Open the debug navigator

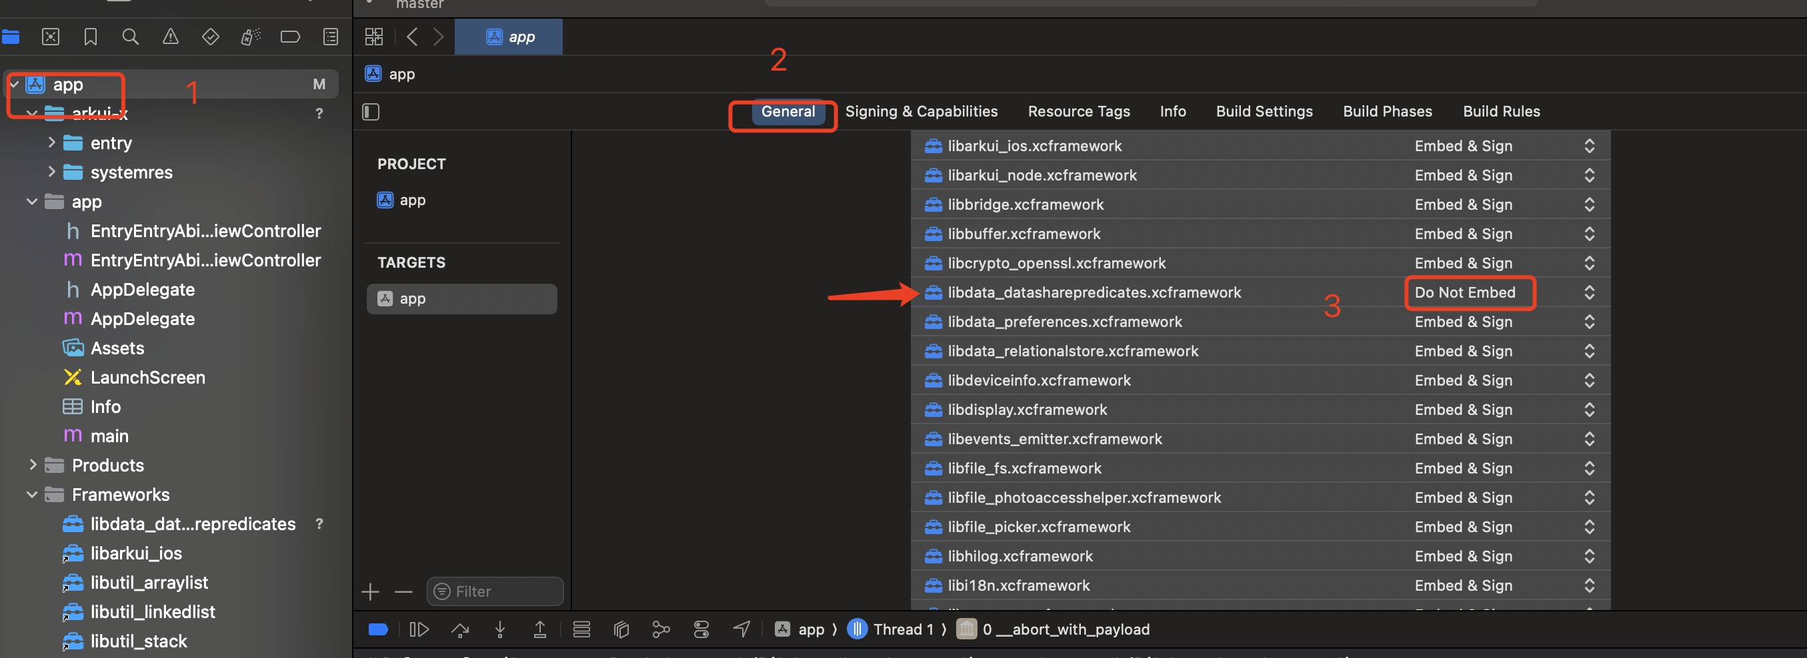[251, 37]
